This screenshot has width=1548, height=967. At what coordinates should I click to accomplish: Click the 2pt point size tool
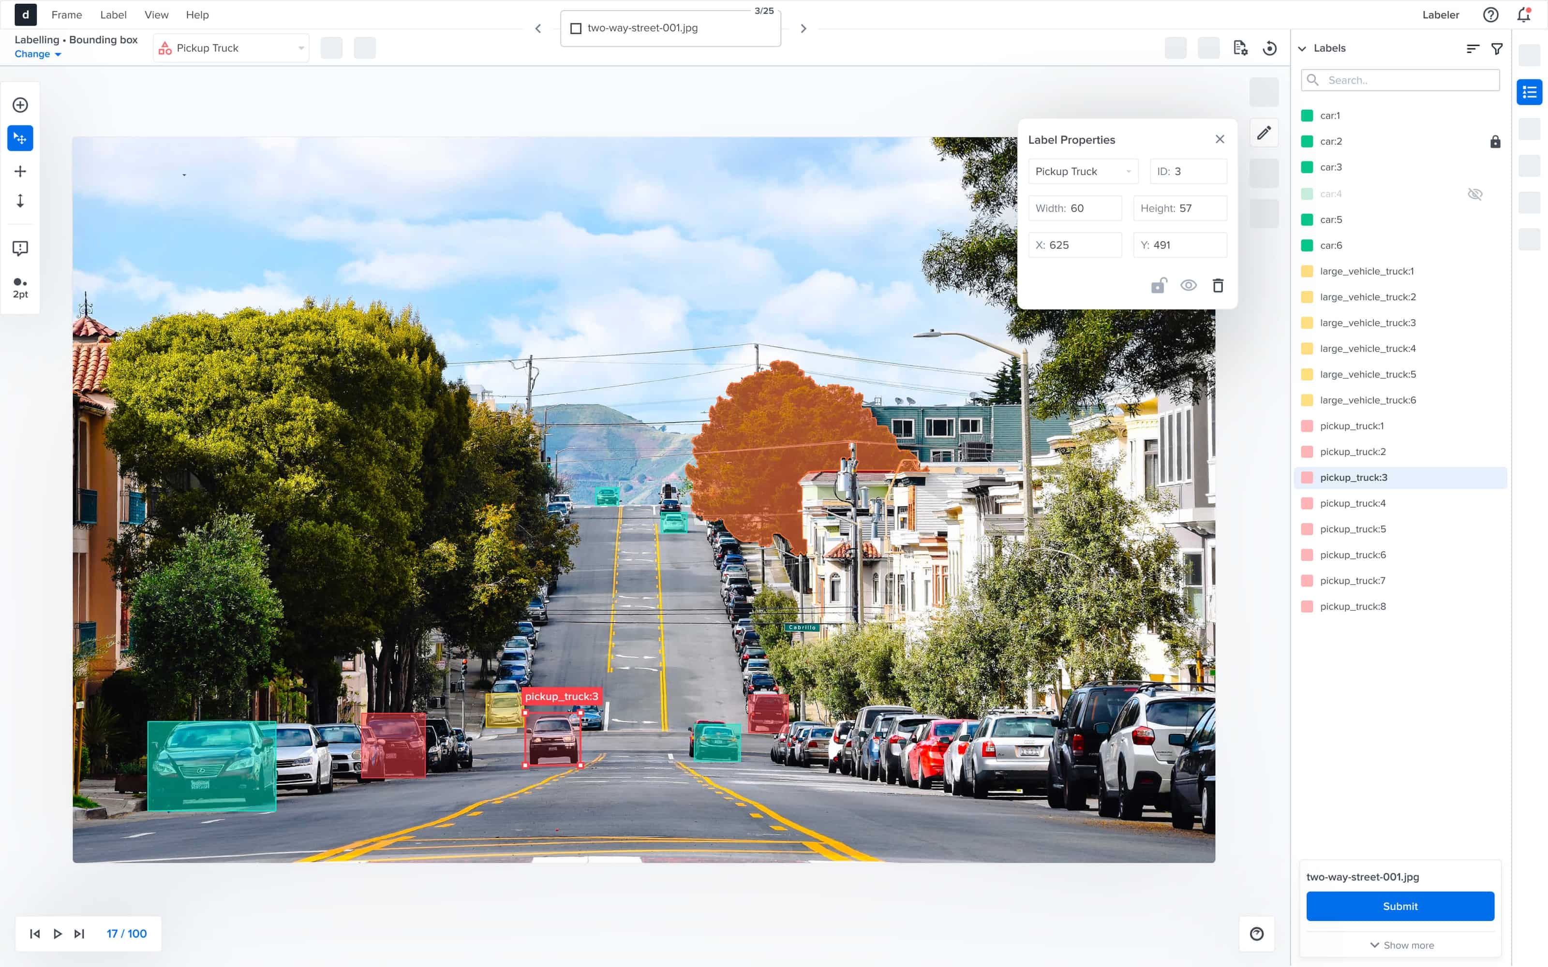tap(20, 287)
